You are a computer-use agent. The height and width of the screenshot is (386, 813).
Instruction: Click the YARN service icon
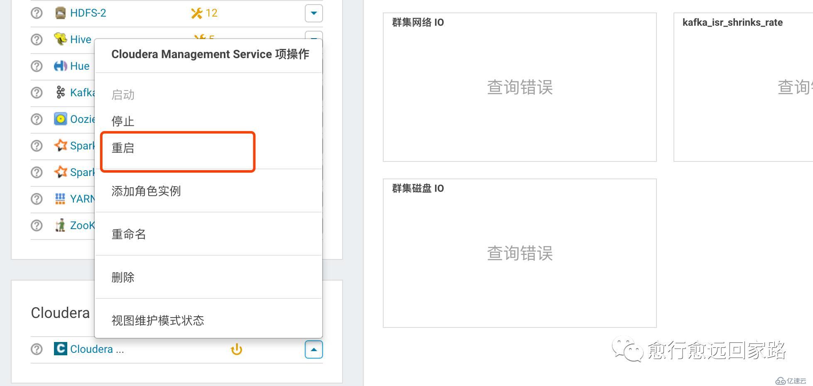click(x=60, y=199)
